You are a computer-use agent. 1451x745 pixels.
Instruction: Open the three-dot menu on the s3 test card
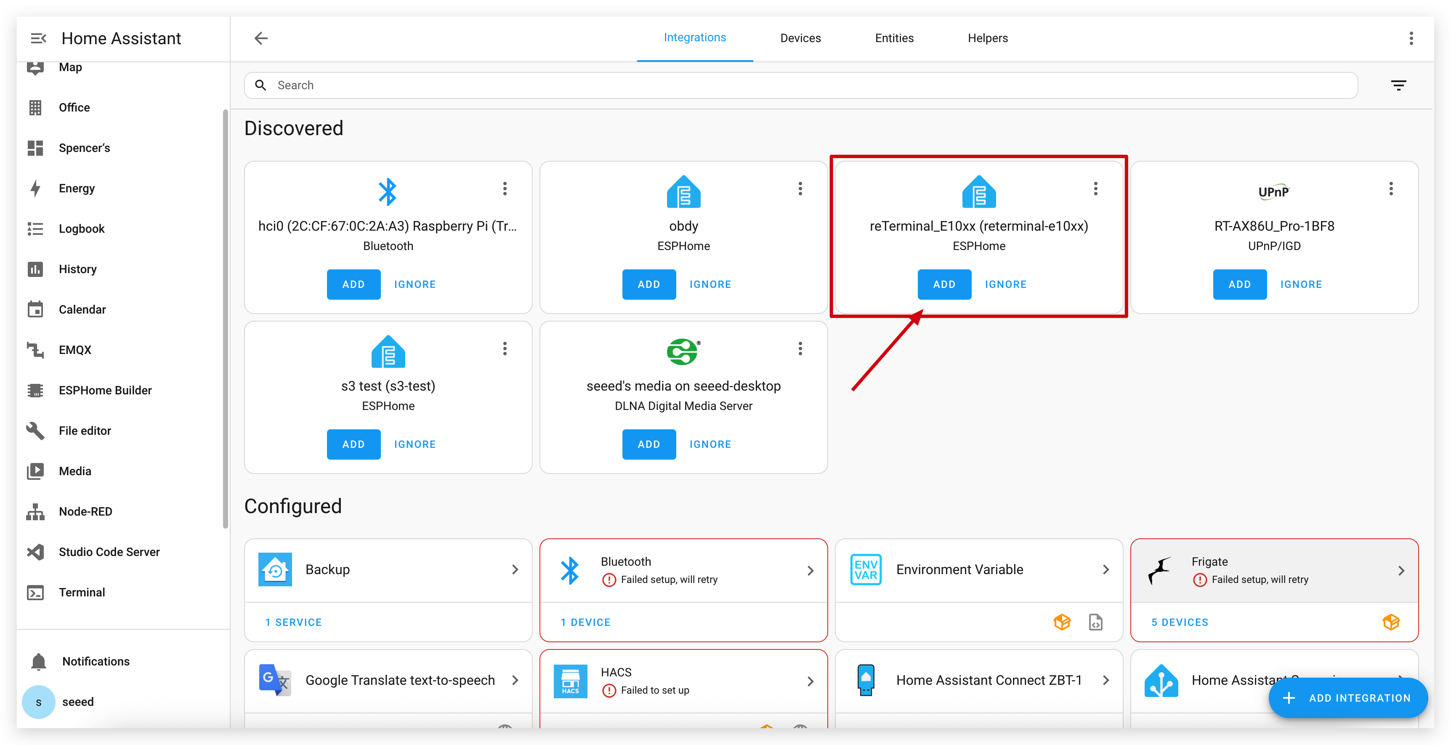(505, 349)
